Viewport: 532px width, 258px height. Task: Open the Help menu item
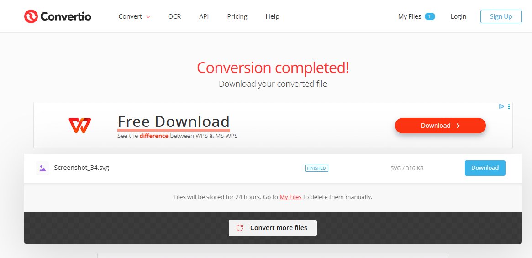click(x=273, y=16)
